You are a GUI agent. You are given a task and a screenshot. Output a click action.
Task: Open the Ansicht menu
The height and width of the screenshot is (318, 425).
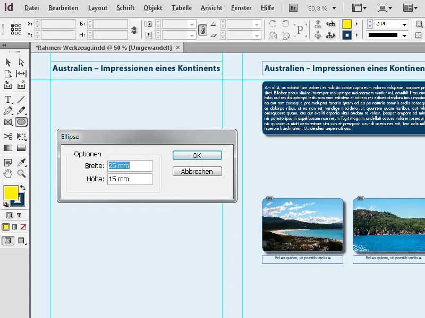point(211,8)
